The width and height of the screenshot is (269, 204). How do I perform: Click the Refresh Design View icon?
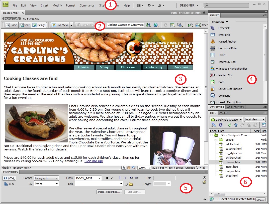click(x=165, y=25)
